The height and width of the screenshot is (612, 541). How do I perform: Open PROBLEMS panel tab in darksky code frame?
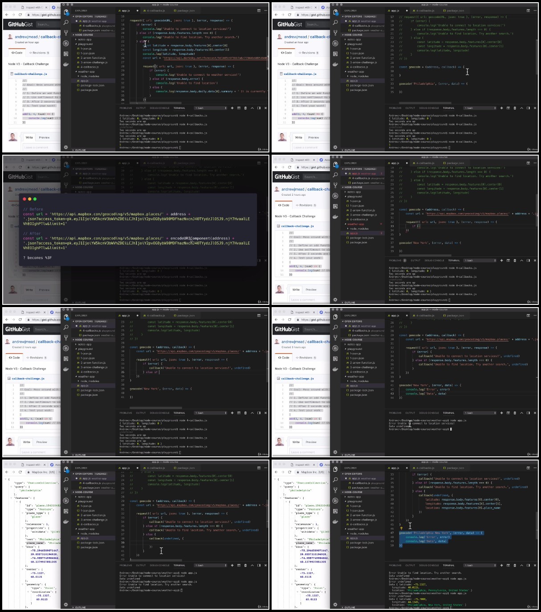coord(126,108)
